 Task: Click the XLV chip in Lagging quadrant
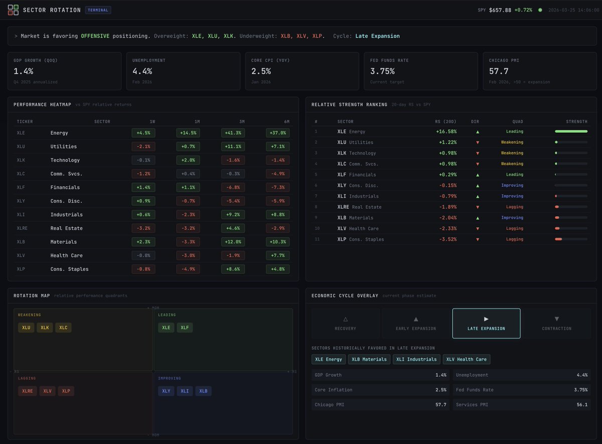coord(47,391)
